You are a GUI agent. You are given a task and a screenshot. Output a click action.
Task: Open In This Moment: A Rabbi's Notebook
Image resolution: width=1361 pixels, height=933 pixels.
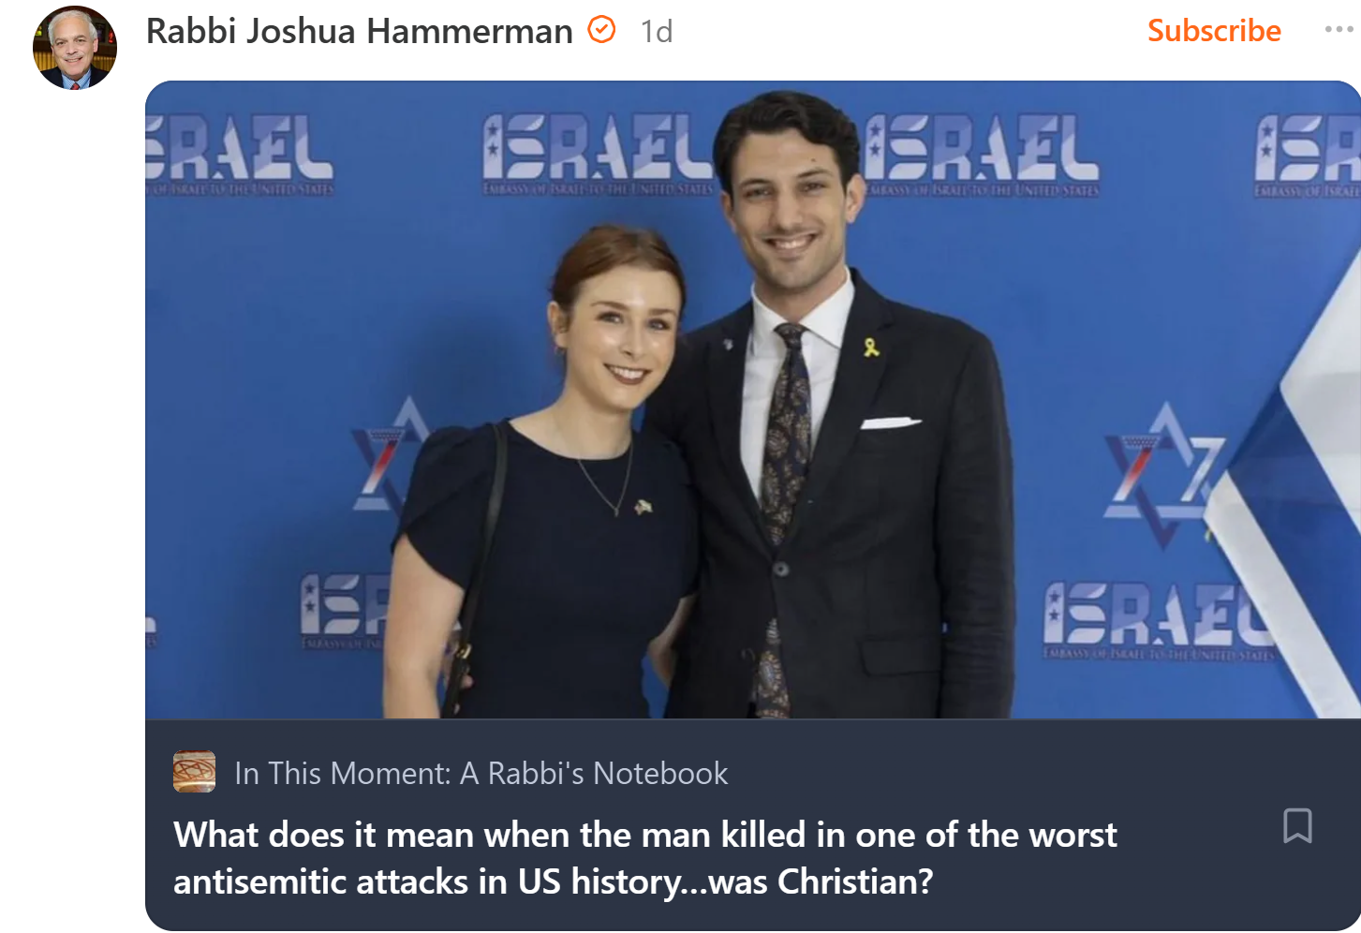(x=481, y=773)
